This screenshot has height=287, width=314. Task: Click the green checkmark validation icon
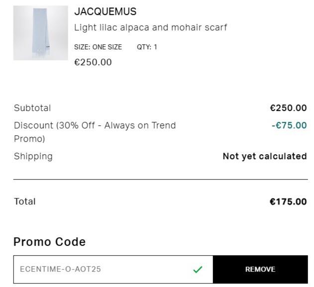198,270
